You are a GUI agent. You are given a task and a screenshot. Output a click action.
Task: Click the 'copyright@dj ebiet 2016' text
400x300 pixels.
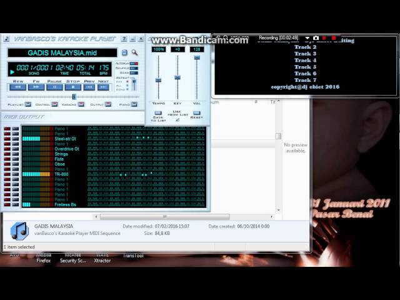305,87
